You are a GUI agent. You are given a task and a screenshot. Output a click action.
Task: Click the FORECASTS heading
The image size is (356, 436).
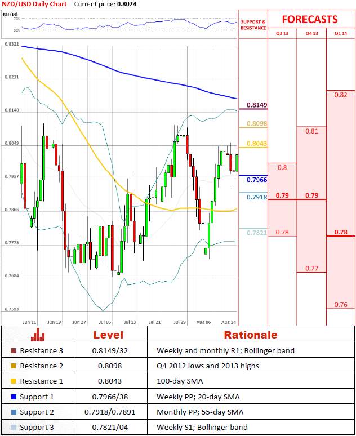309,19
